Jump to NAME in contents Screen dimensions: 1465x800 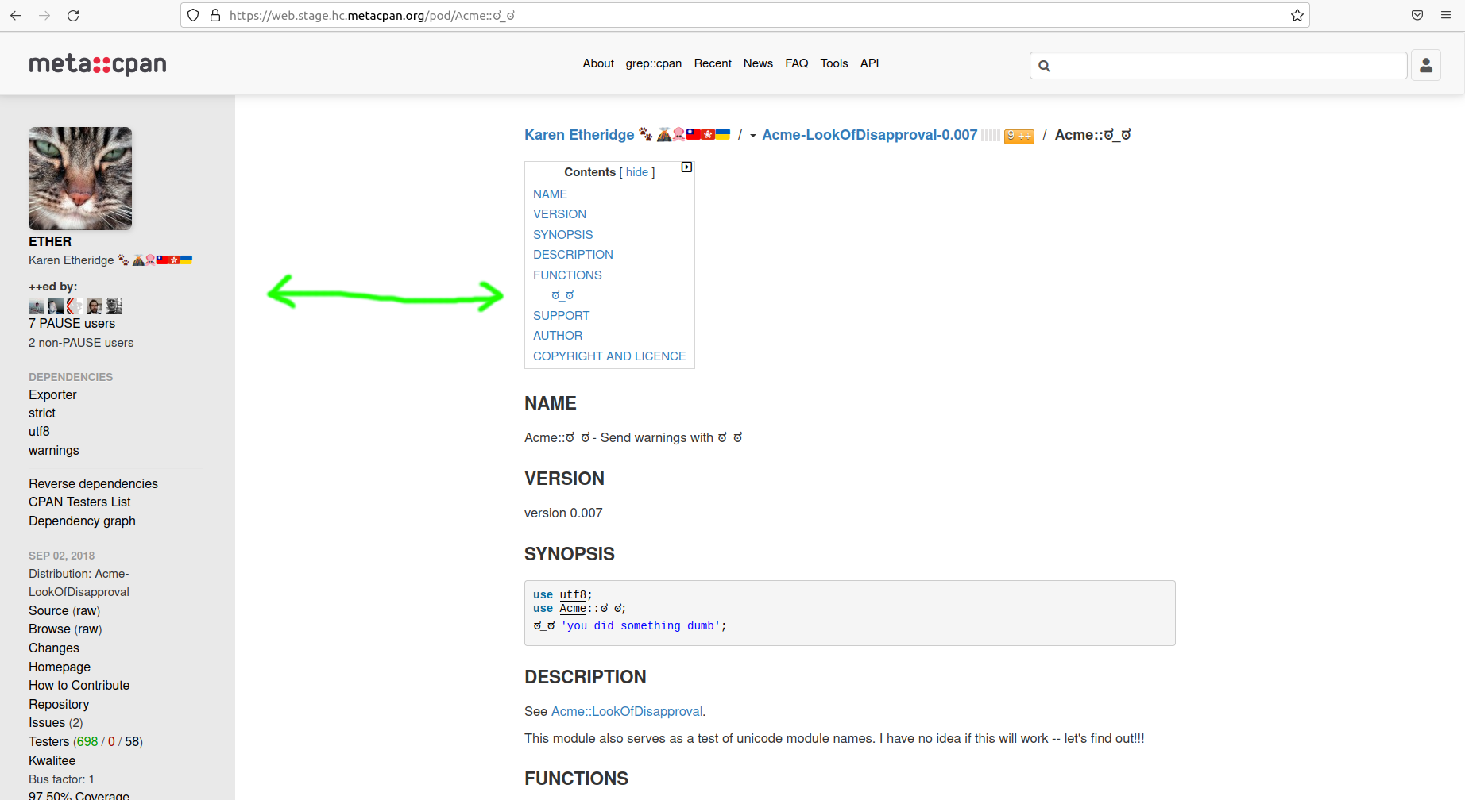click(x=550, y=194)
